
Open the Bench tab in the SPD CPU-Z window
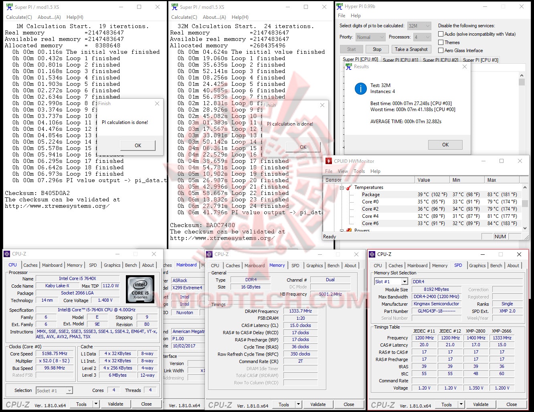[496, 266]
